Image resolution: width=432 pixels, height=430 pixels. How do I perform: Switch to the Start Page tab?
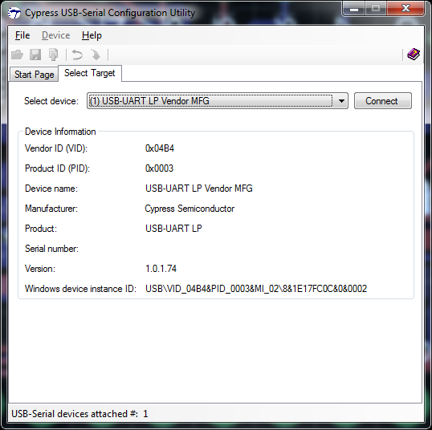click(x=35, y=75)
